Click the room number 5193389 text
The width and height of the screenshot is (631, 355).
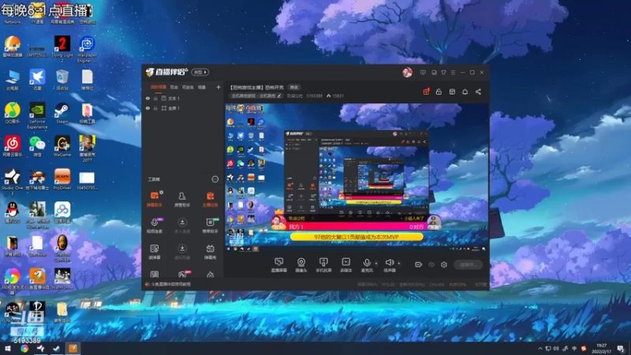314,95
